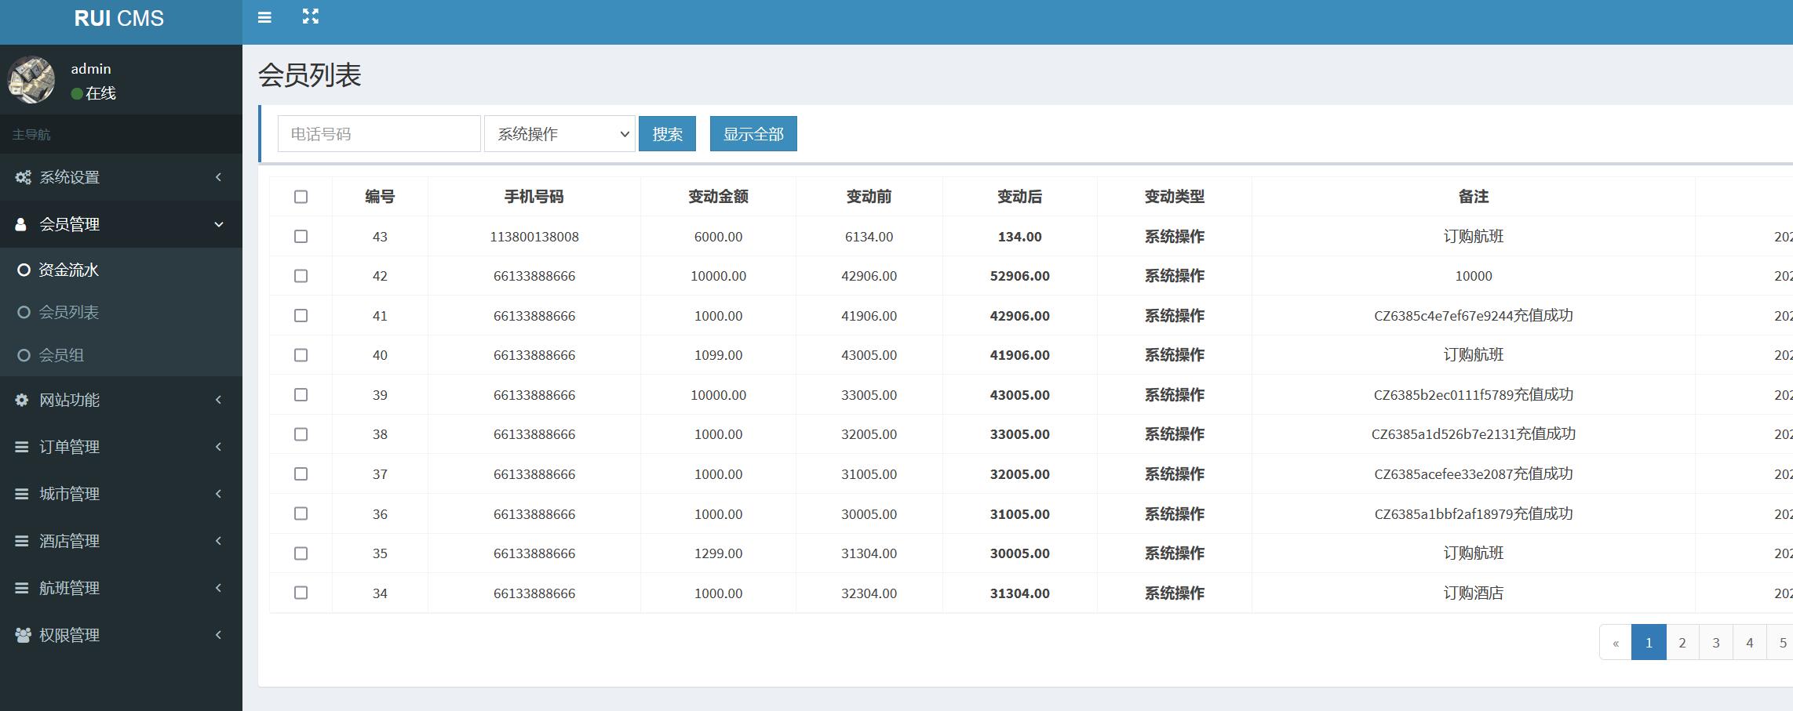Image resolution: width=1793 pixels, height=711 pixels.
Task: Click the gears icon beside 系统设置
Action: point(23,177)
